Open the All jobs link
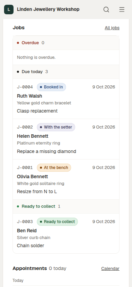 click(x=112, y=28)
